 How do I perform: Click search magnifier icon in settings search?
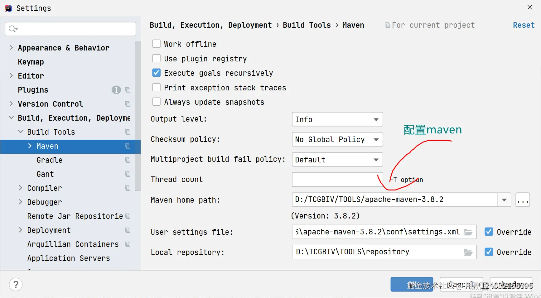(x=12, y=29)
